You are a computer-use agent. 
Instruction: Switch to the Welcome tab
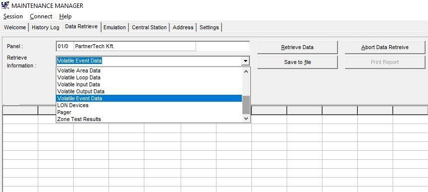click(15, 27)
